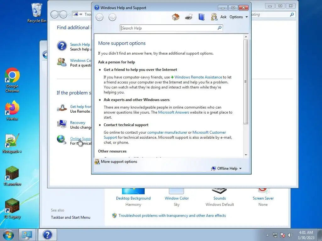Select the TL Legacy desktop shortcut
This screenshot has width=322, height=241.
click(x=12, y=208)
